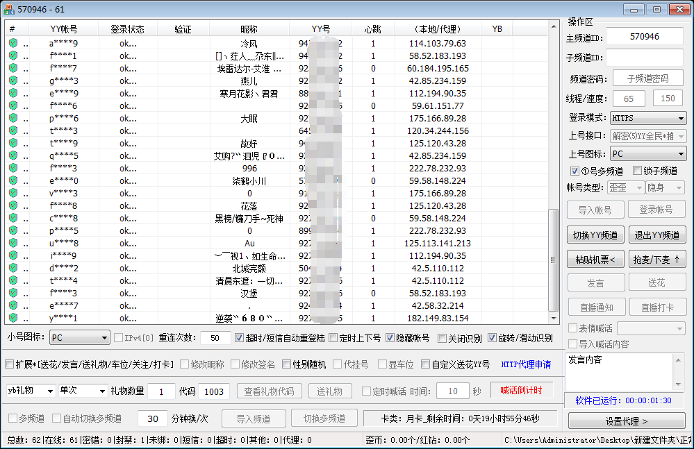The image size is (694, 449).
Task: Open the yb礼物 gift type dropdown
Action: (x=31, y=391)
